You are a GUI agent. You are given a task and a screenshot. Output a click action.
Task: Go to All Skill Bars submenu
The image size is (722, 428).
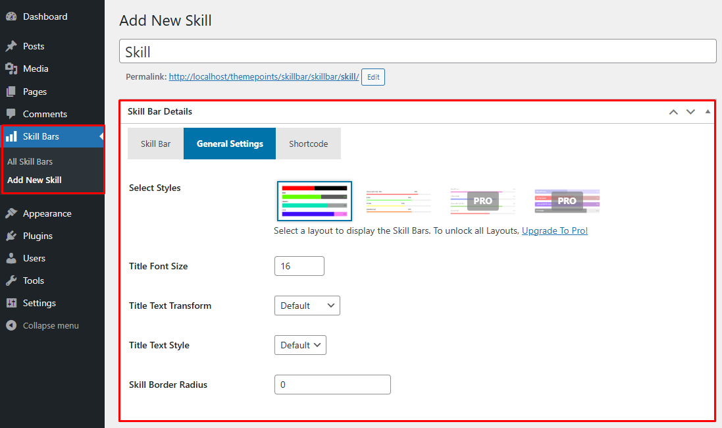point(30,162)
